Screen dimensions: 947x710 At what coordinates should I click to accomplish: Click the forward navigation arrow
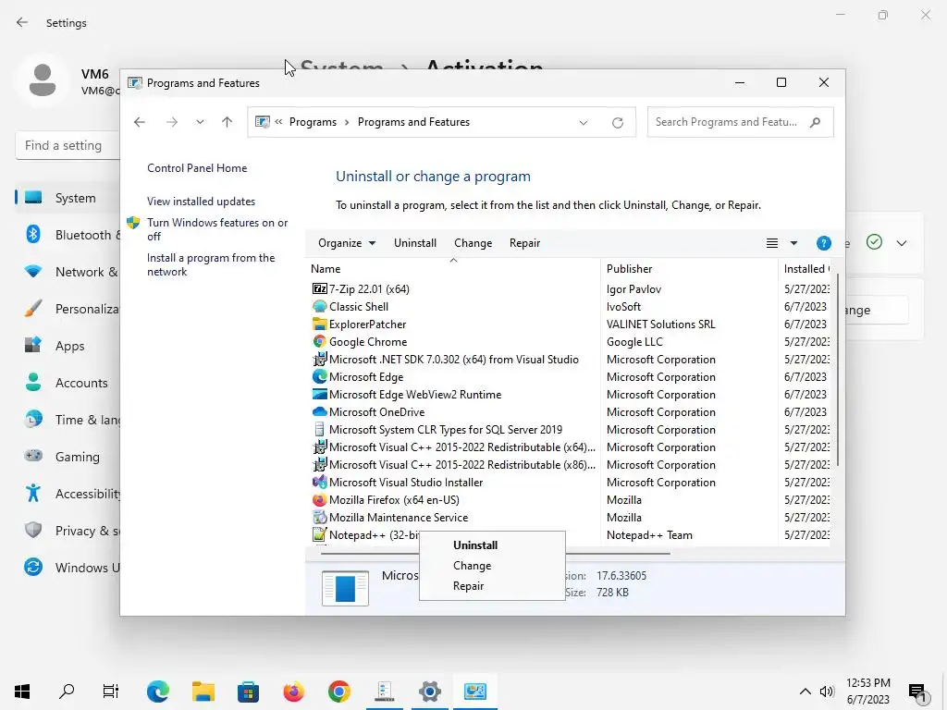tap(172, 123)
